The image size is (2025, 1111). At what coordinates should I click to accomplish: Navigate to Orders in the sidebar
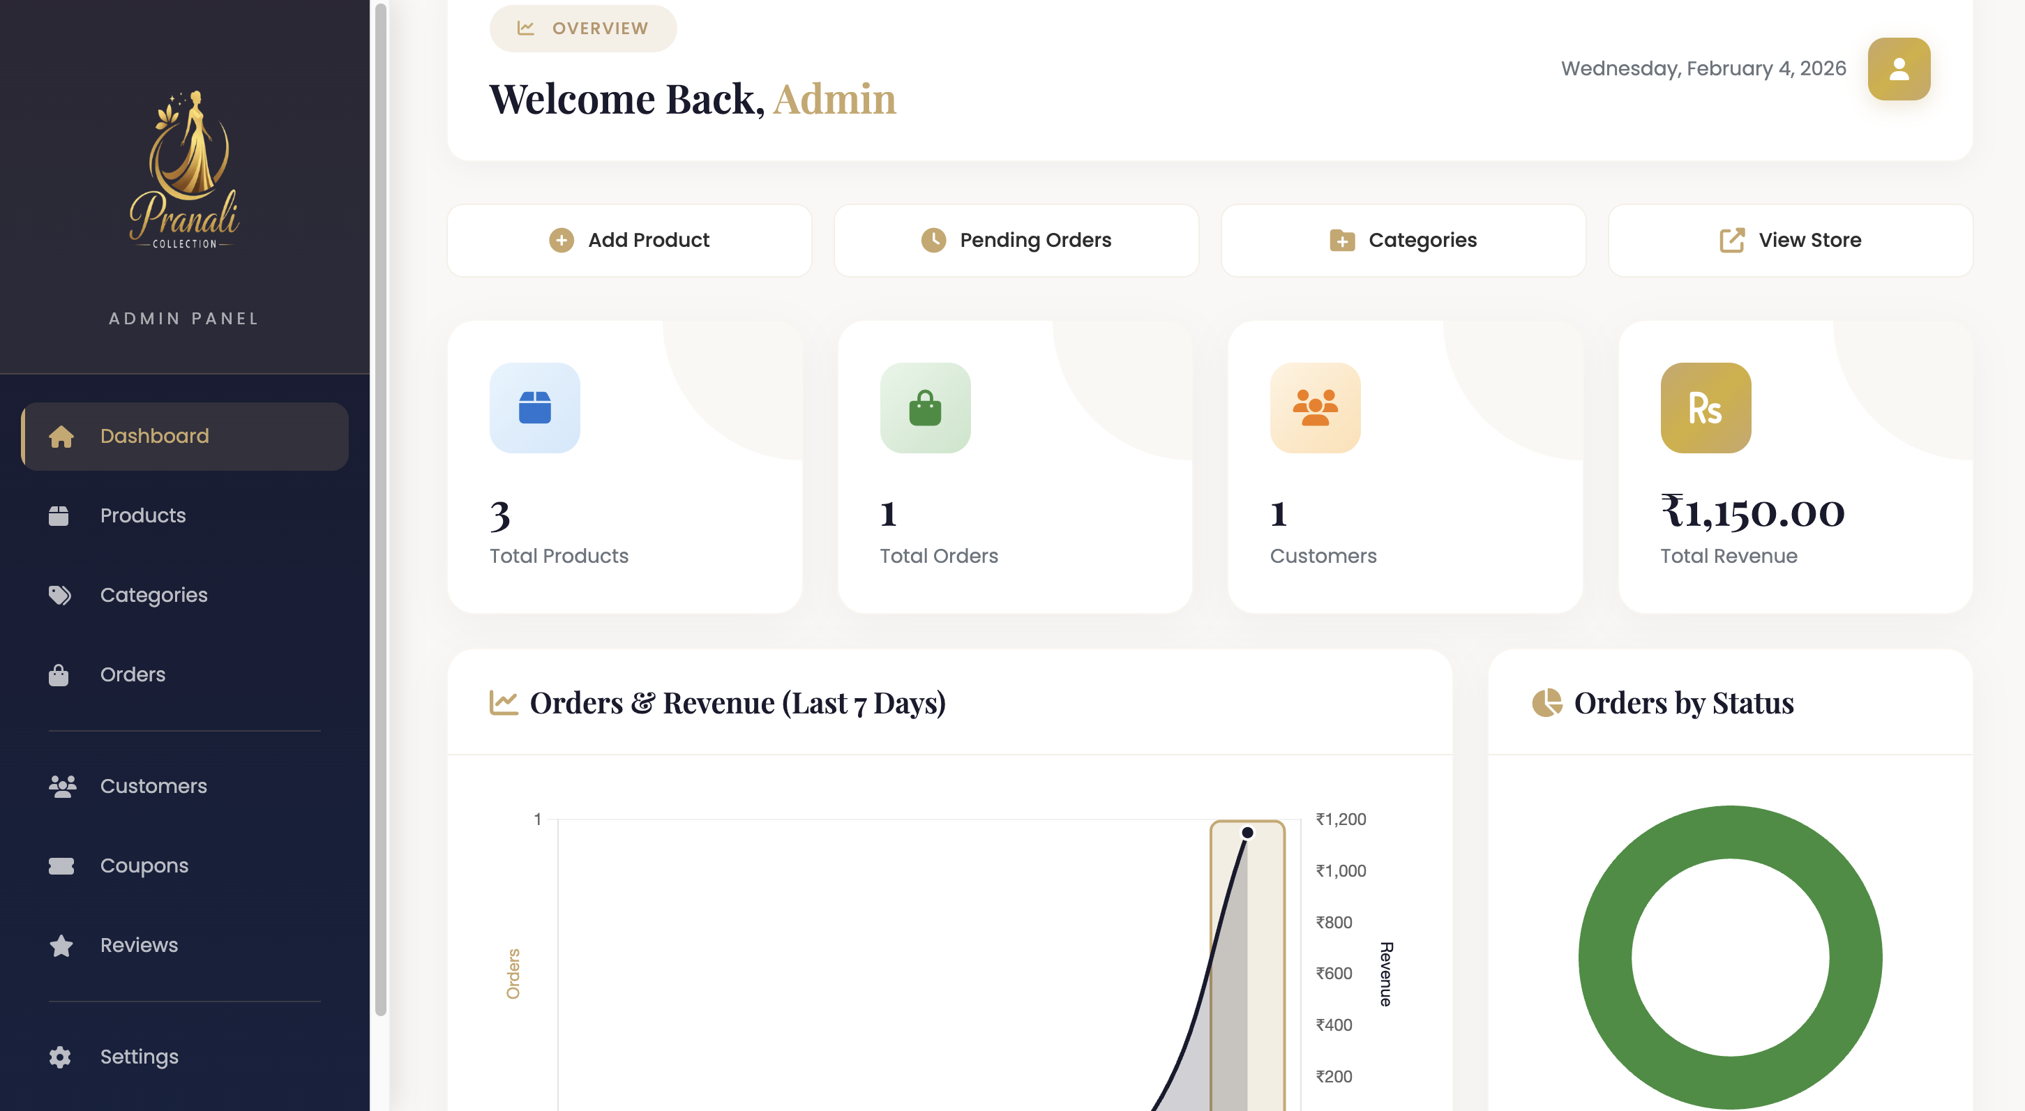pos(132,674)
